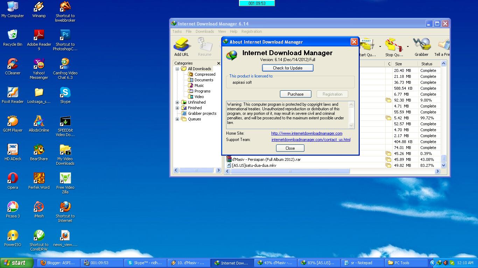Select Grabber projects in tree
The height and width of the screenshot is (268, 478).
pyautogui.click(x=202, y=113)
